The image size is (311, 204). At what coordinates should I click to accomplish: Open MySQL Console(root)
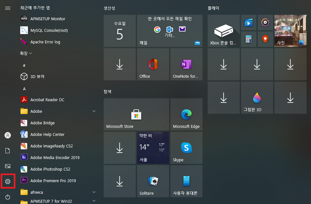tap(57, 31)
